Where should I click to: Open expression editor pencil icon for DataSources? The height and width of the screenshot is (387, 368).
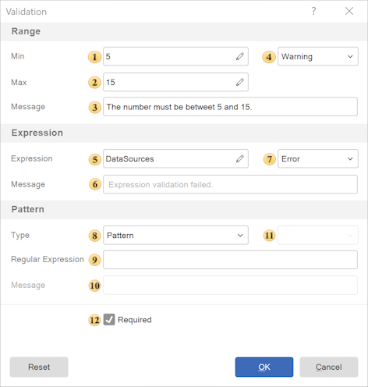pyautogui.click(x=239, y=158)
